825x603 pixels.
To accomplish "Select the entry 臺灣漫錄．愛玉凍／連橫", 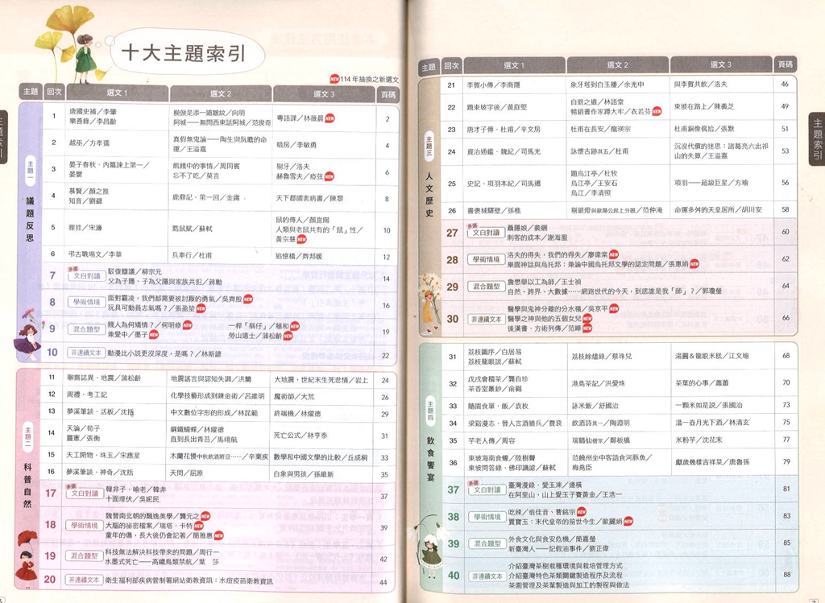I will [x=545, y=485].
